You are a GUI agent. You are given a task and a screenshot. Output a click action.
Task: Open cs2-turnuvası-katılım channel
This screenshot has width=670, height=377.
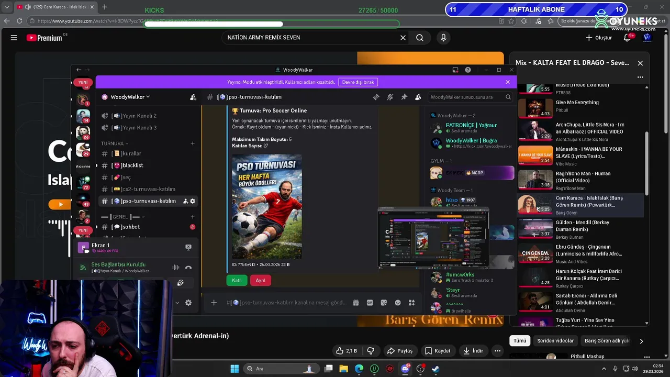tap(148, 189)
